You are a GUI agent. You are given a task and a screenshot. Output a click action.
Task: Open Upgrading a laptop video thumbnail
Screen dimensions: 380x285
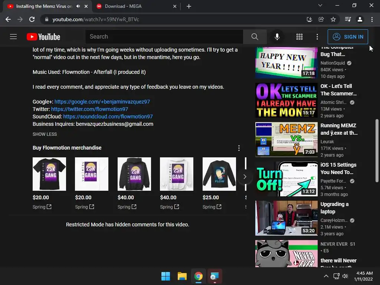pyautogui.click(x=286, y=218)
